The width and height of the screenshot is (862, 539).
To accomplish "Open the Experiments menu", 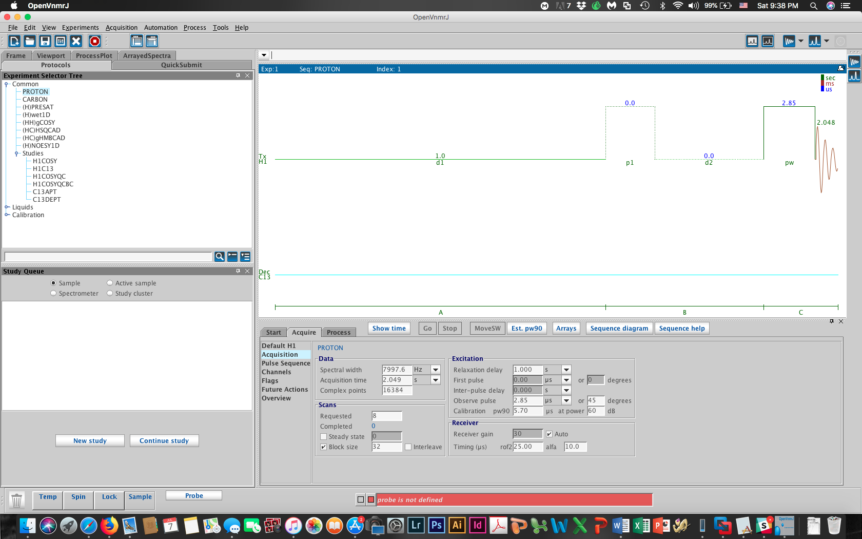I will click(x=80, y=28).
